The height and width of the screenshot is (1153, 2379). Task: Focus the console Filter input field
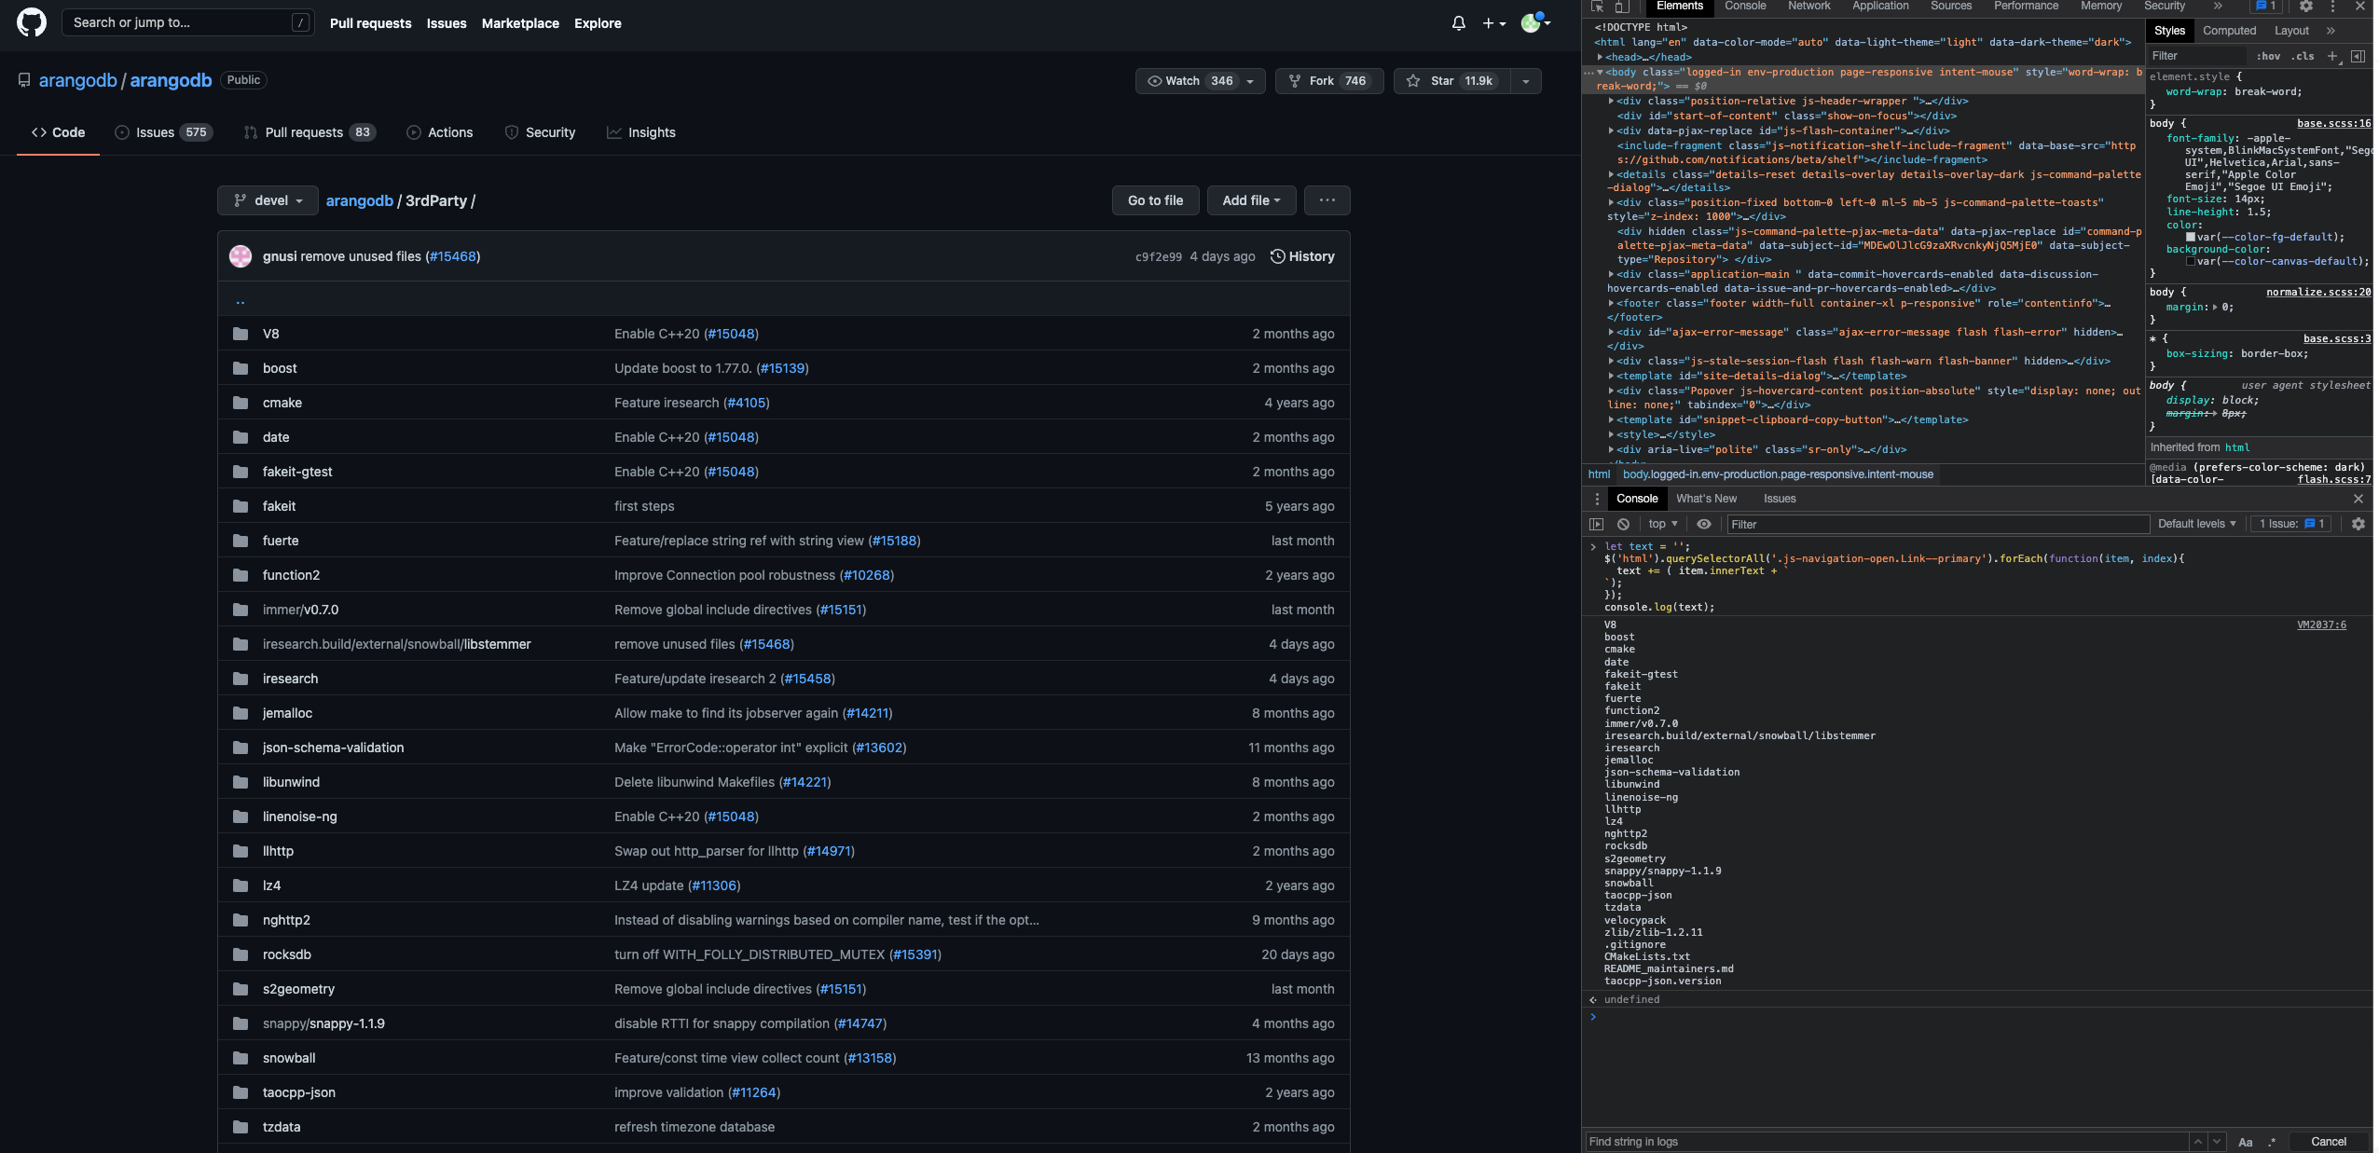1937,524
